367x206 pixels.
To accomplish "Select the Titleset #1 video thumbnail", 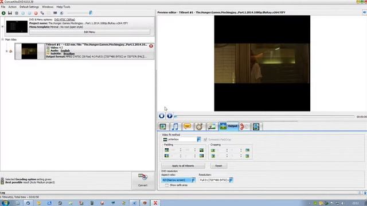I will tap(29, 51).
